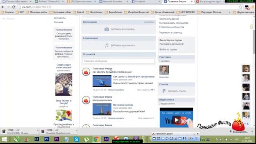This screenshot has width=256, height=144.
Task: Click the browser forward arrow
Action: pos(8,7)
